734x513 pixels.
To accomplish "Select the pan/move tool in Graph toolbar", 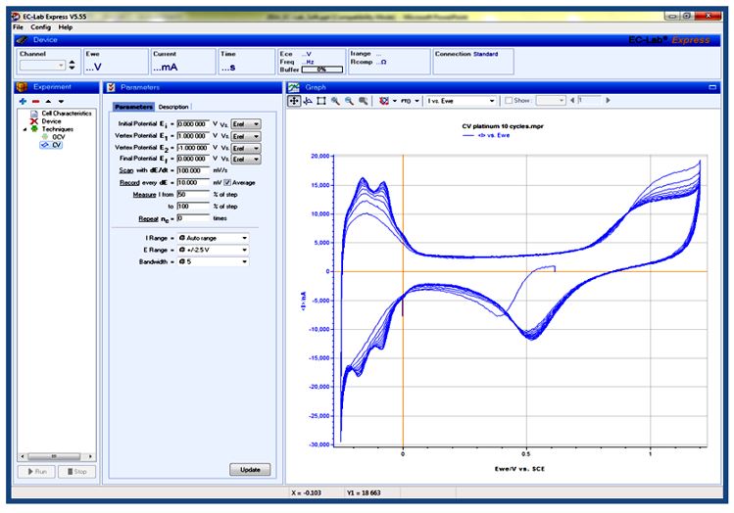I will point(294,101).
